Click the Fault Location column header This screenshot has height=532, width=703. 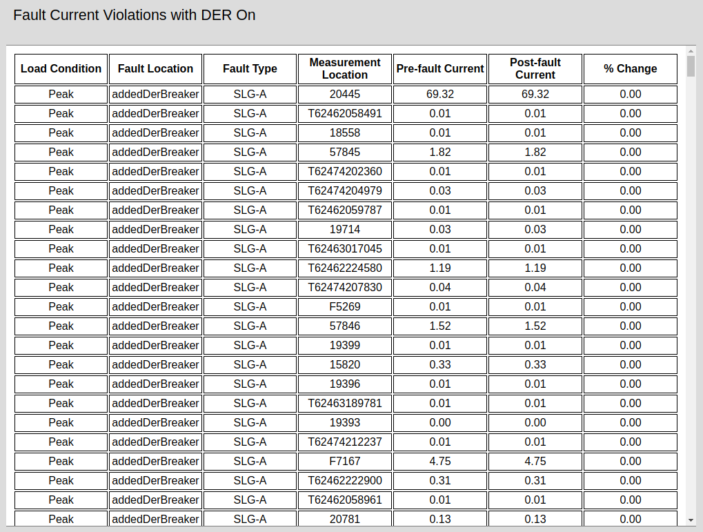156,68
